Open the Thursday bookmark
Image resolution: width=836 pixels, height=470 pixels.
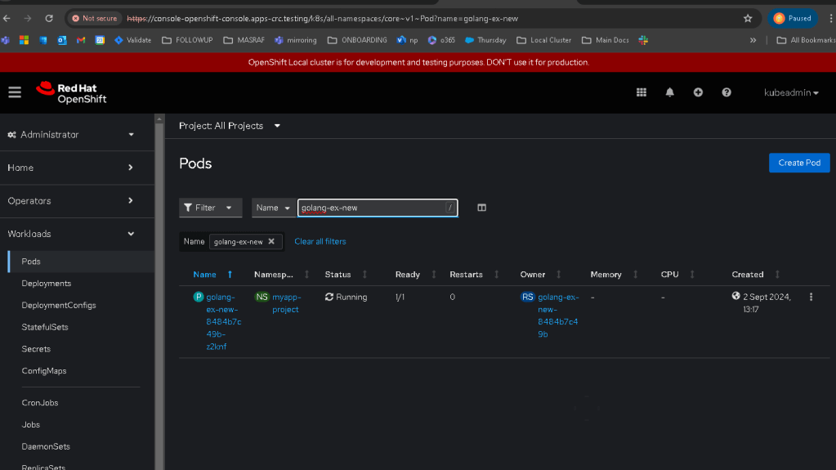pyautogui.click(x=485, y=40)
